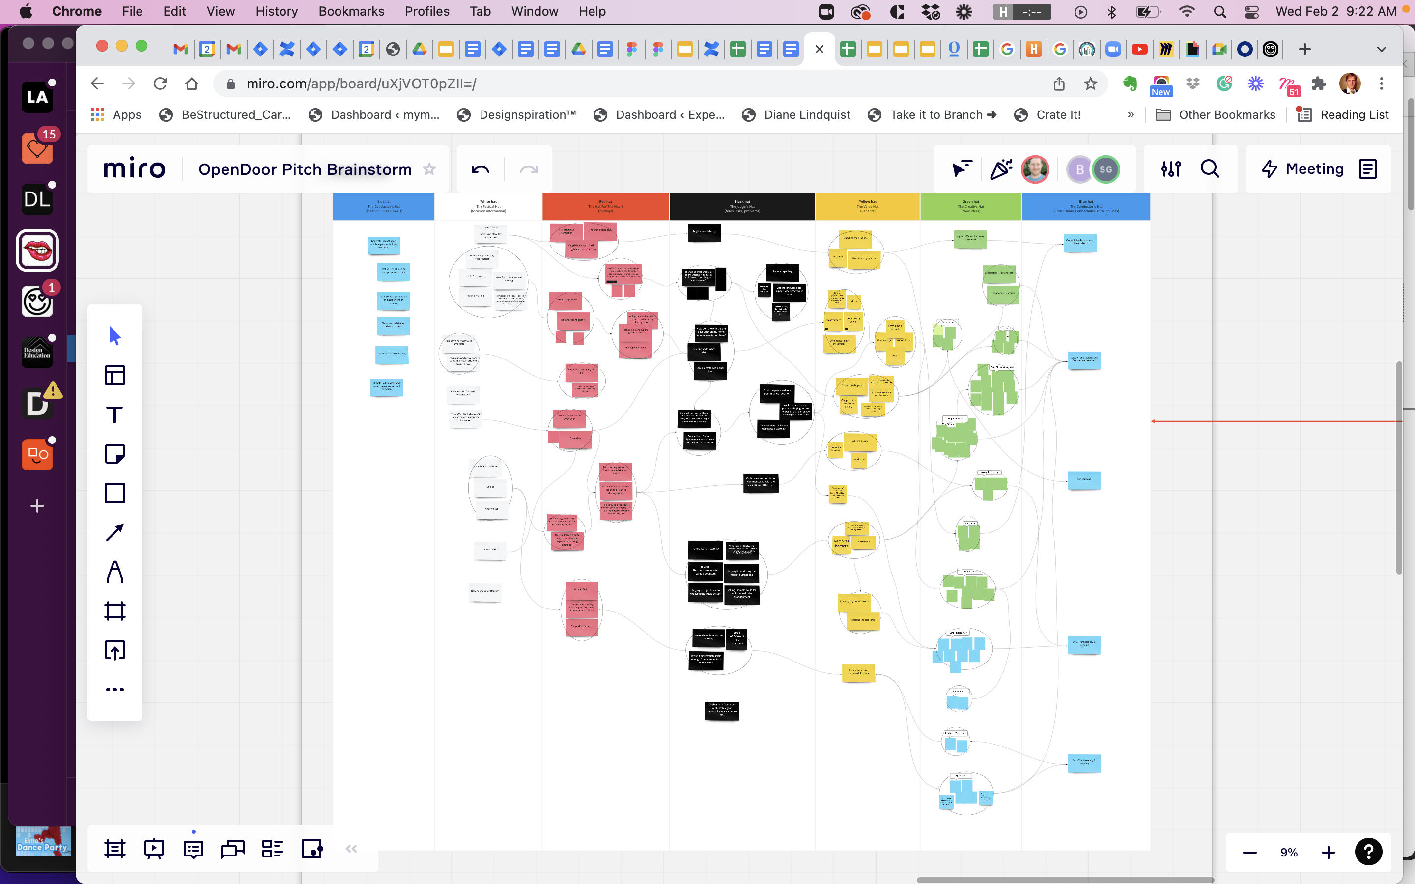Screen dimensions: 1415x884
Task: Click the zoom percentage 9% value
Action: click(x=1289, y=853)
